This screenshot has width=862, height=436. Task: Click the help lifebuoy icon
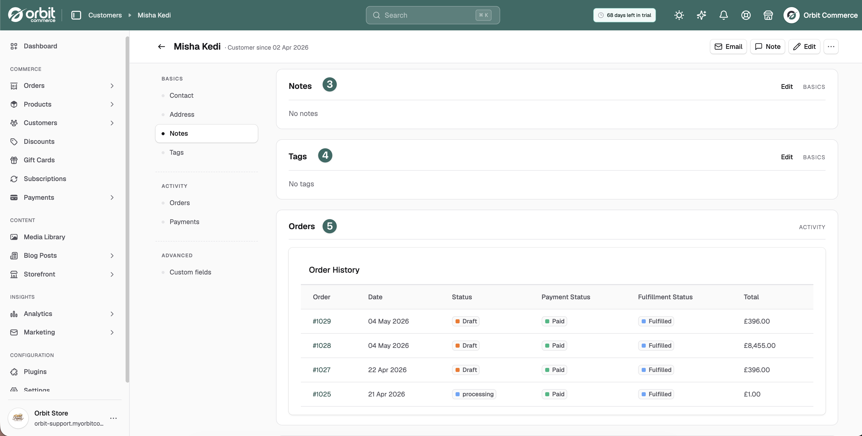pos(746,15)
